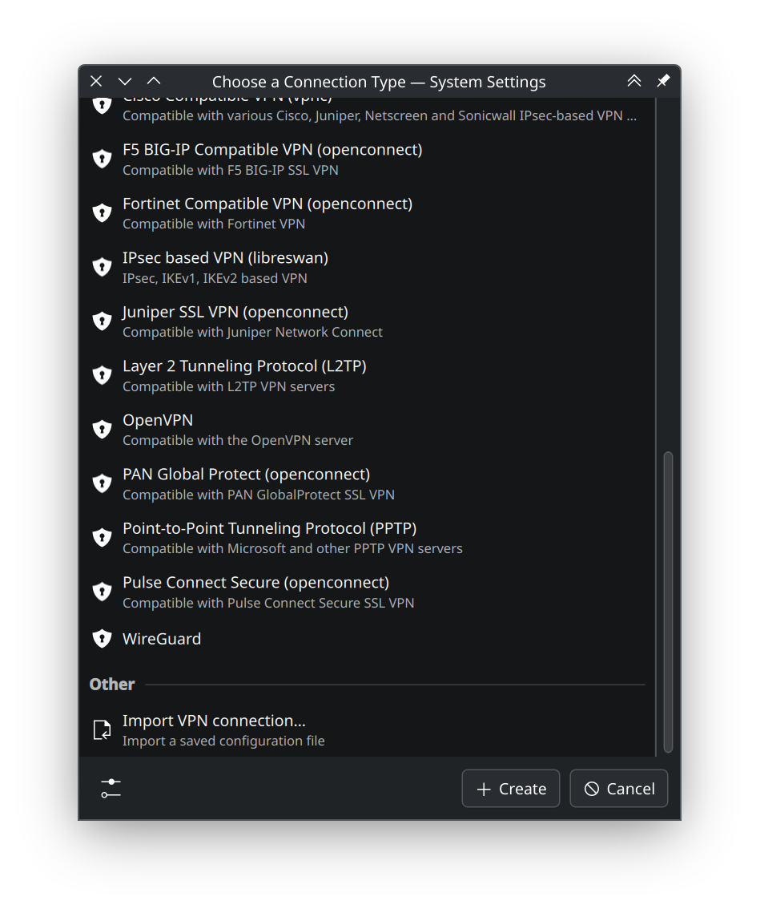Click the shield icon beside OpenVPN
The image size is (760, 913).
(102, 429)
